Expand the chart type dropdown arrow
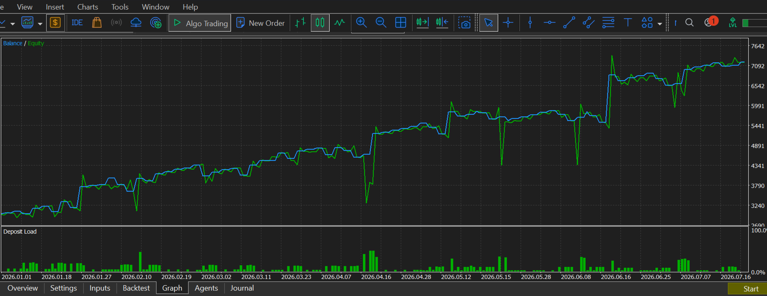Viewport: 767px width, 296px height. pyautogui.click(x=40, y=24)
